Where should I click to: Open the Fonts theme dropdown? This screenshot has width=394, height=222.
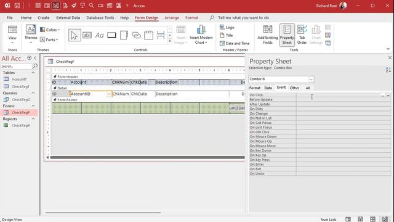click(49, 39)
